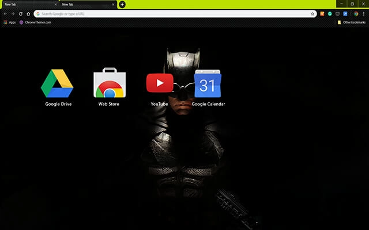Viewport: 369px width, 230px height.
Task: Click the Google icon in the address bar
Action: pos(38,14)
